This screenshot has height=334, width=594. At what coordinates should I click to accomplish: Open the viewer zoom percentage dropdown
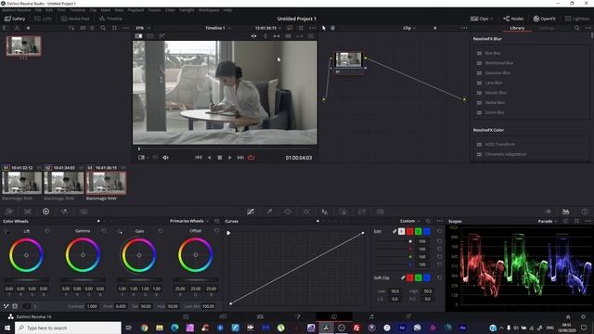pyautogui.click(x=143, y=28)
